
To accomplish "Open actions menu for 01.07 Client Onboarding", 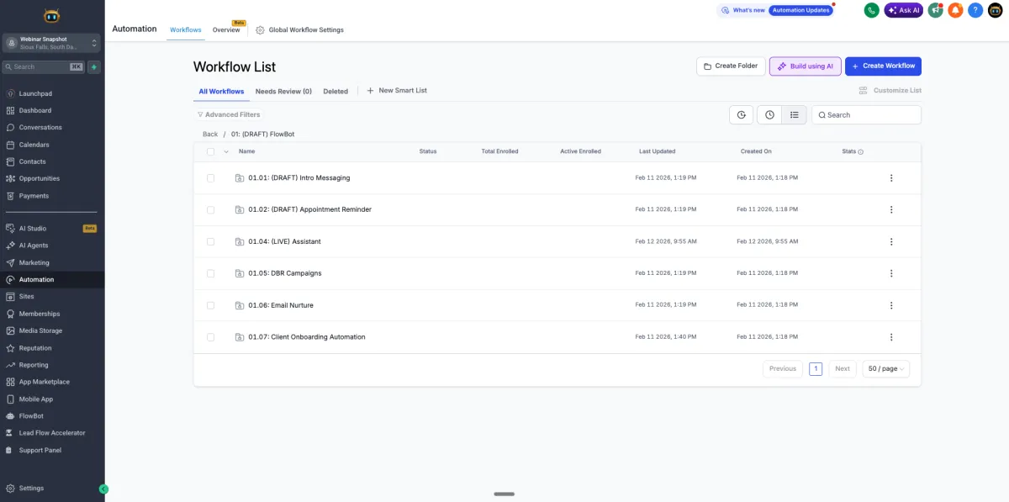I will tap(891, 337).
